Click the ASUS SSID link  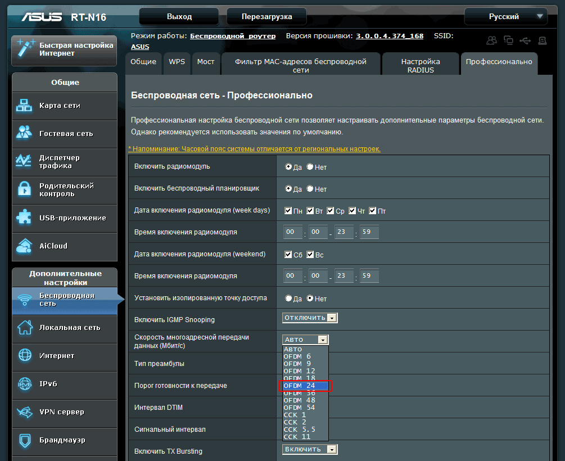click(140, 47)
